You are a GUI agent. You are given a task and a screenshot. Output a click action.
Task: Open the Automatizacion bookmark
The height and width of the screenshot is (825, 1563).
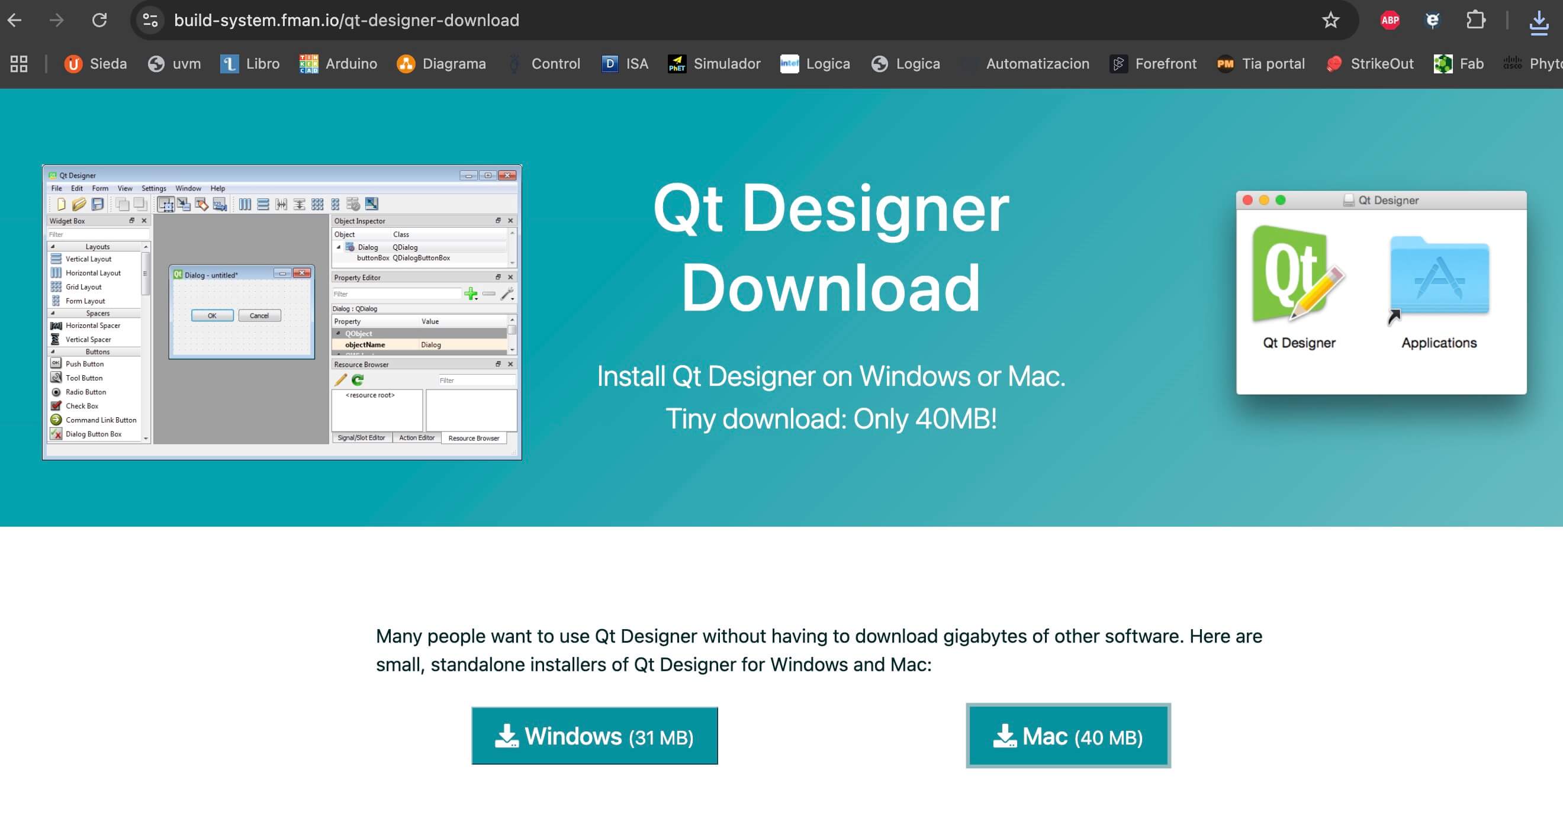click(1025, 64)
